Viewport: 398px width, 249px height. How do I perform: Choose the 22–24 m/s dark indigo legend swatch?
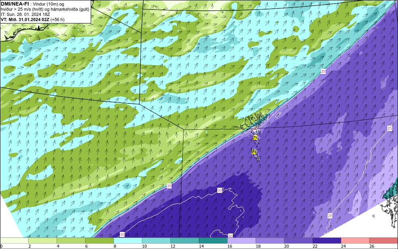click(327, 241)
